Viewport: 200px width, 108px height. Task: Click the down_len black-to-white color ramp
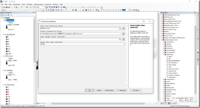coord(7,26)
